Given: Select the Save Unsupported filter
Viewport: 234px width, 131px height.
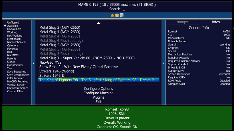Looking at the screenshot, I should pos(18,75).
